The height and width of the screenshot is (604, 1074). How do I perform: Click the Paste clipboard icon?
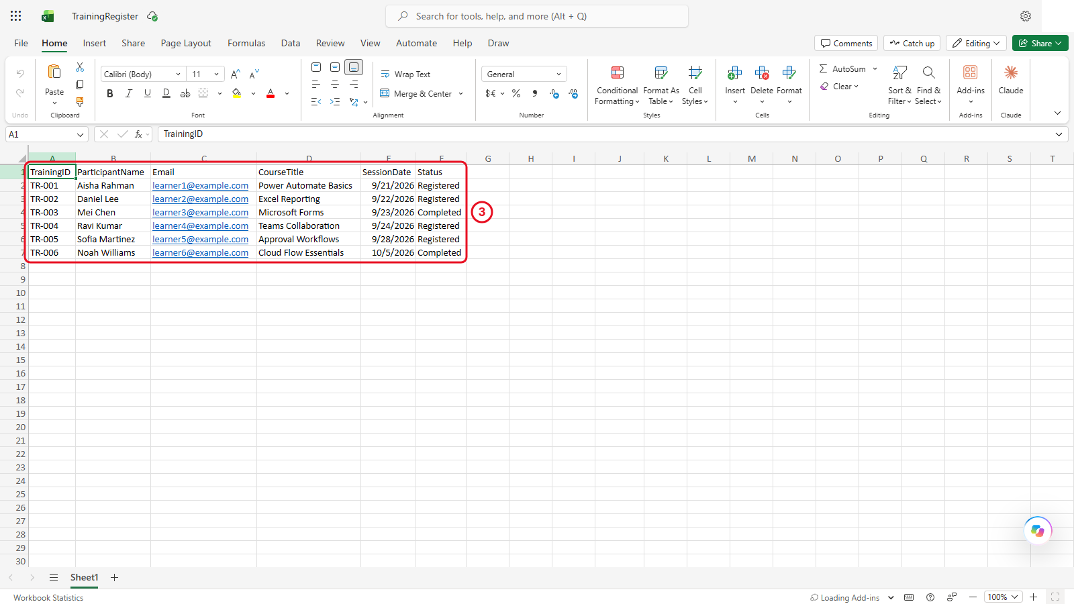pos(54,72)
